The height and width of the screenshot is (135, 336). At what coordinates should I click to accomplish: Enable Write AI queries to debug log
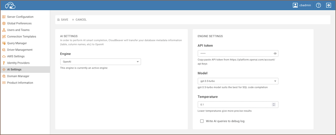(x=202, y=121)
